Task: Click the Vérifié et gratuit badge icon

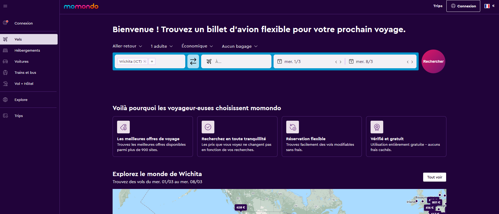Action: click(x=377, y=127)
